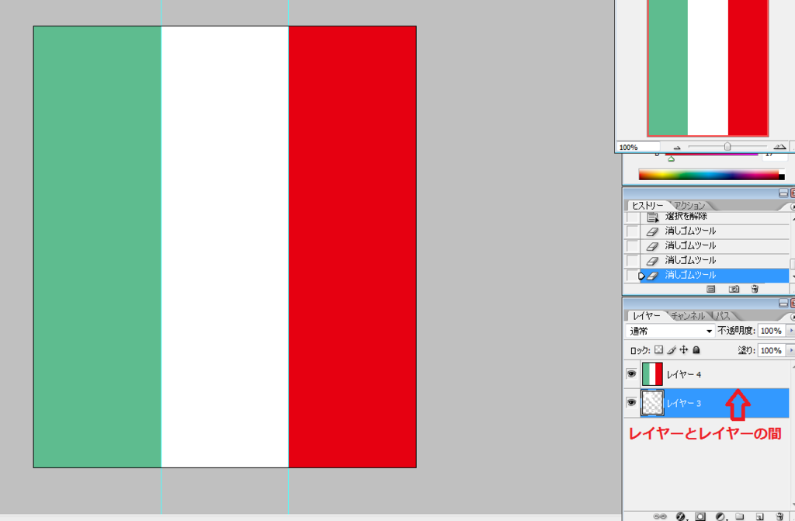
Task: Click the green stripe on the canvas
Action: (97, 247)
